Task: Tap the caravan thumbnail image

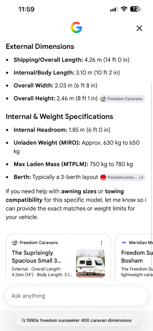Action: (x=91, y=263)
